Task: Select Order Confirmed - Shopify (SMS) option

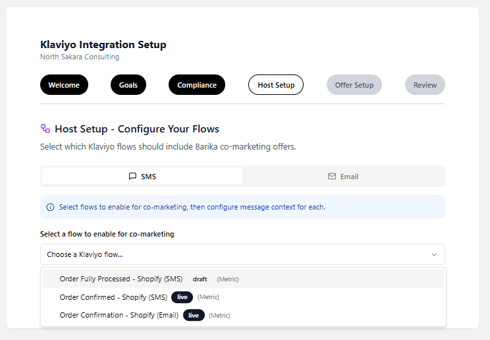Action: coord(113,297)
